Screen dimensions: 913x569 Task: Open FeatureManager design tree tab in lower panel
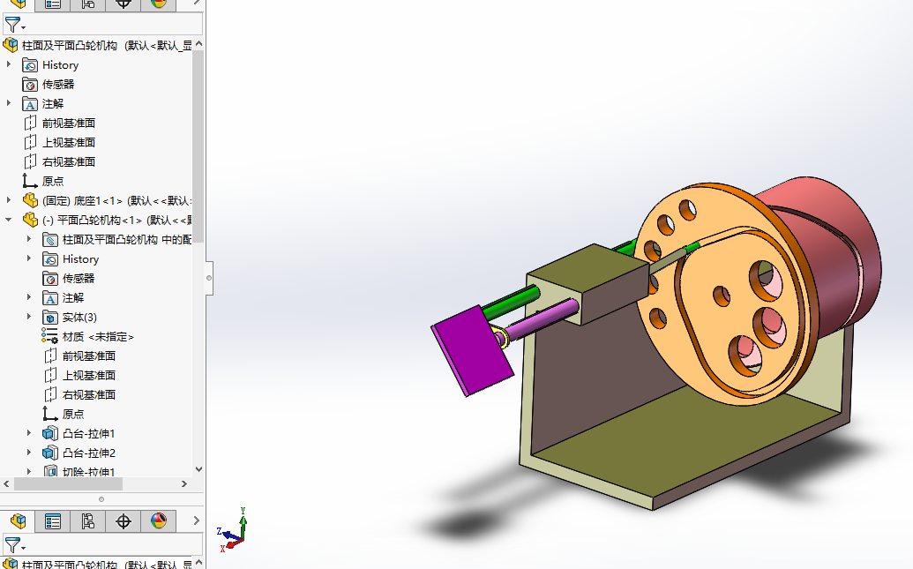[x=18, y=520]
